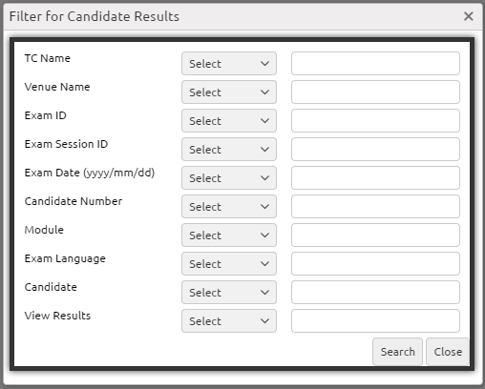Click the Close button at bottom
Image resolution: width=485 pixels, height=389 pixels.
coord(448,352)
